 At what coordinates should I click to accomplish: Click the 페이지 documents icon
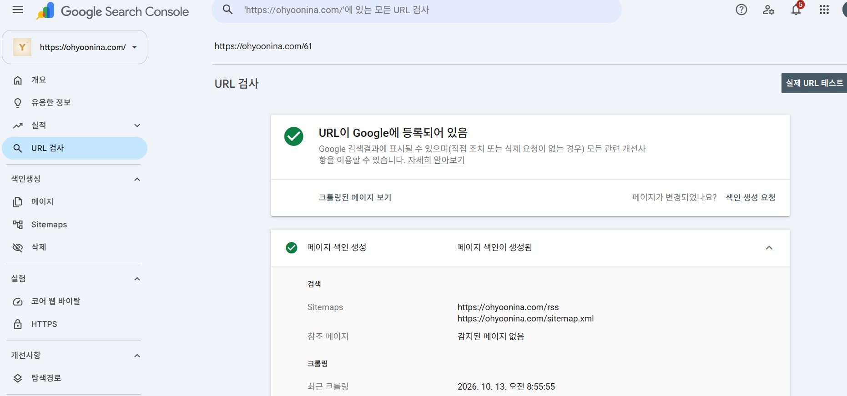(18, 202)
